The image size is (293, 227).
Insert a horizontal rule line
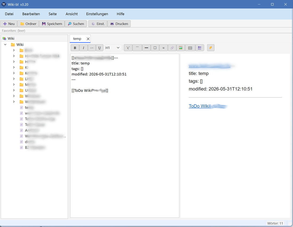pos(146,48)
